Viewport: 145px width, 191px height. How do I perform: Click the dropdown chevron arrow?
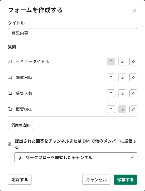click(132, 157)
